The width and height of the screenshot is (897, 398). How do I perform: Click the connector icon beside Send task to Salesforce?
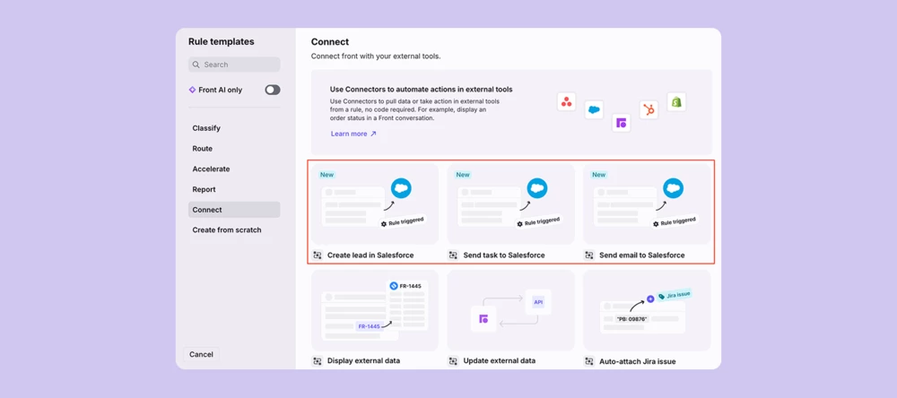pyautogui.click(x=454, y=255)
